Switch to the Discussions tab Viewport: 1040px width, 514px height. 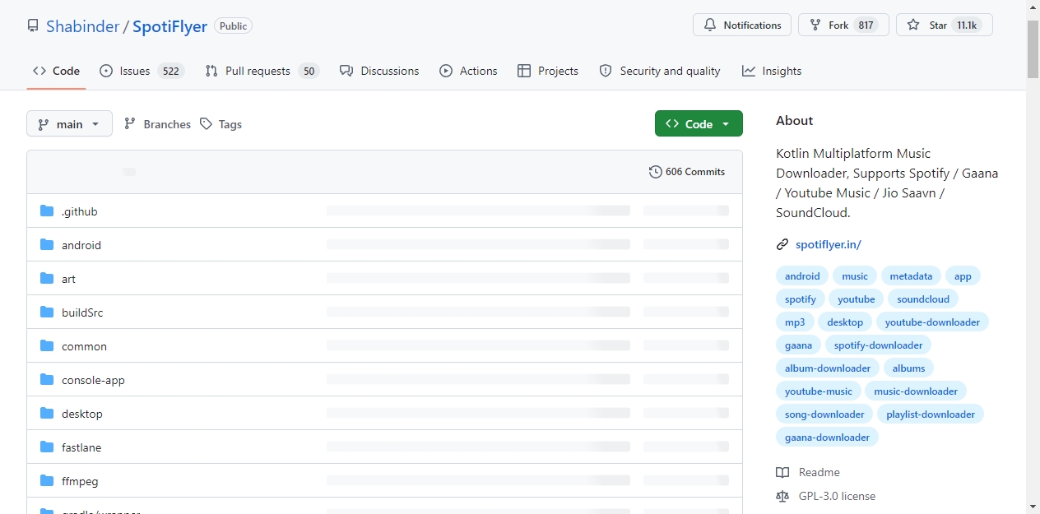379,71
